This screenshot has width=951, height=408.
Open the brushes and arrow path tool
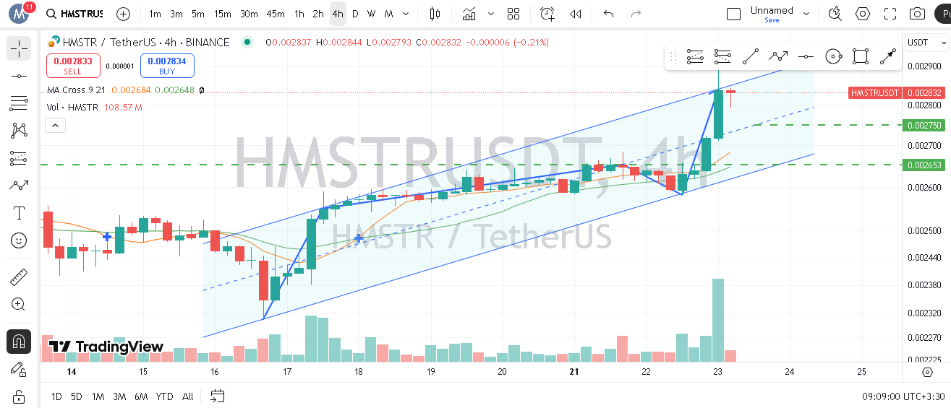point(19,186)
